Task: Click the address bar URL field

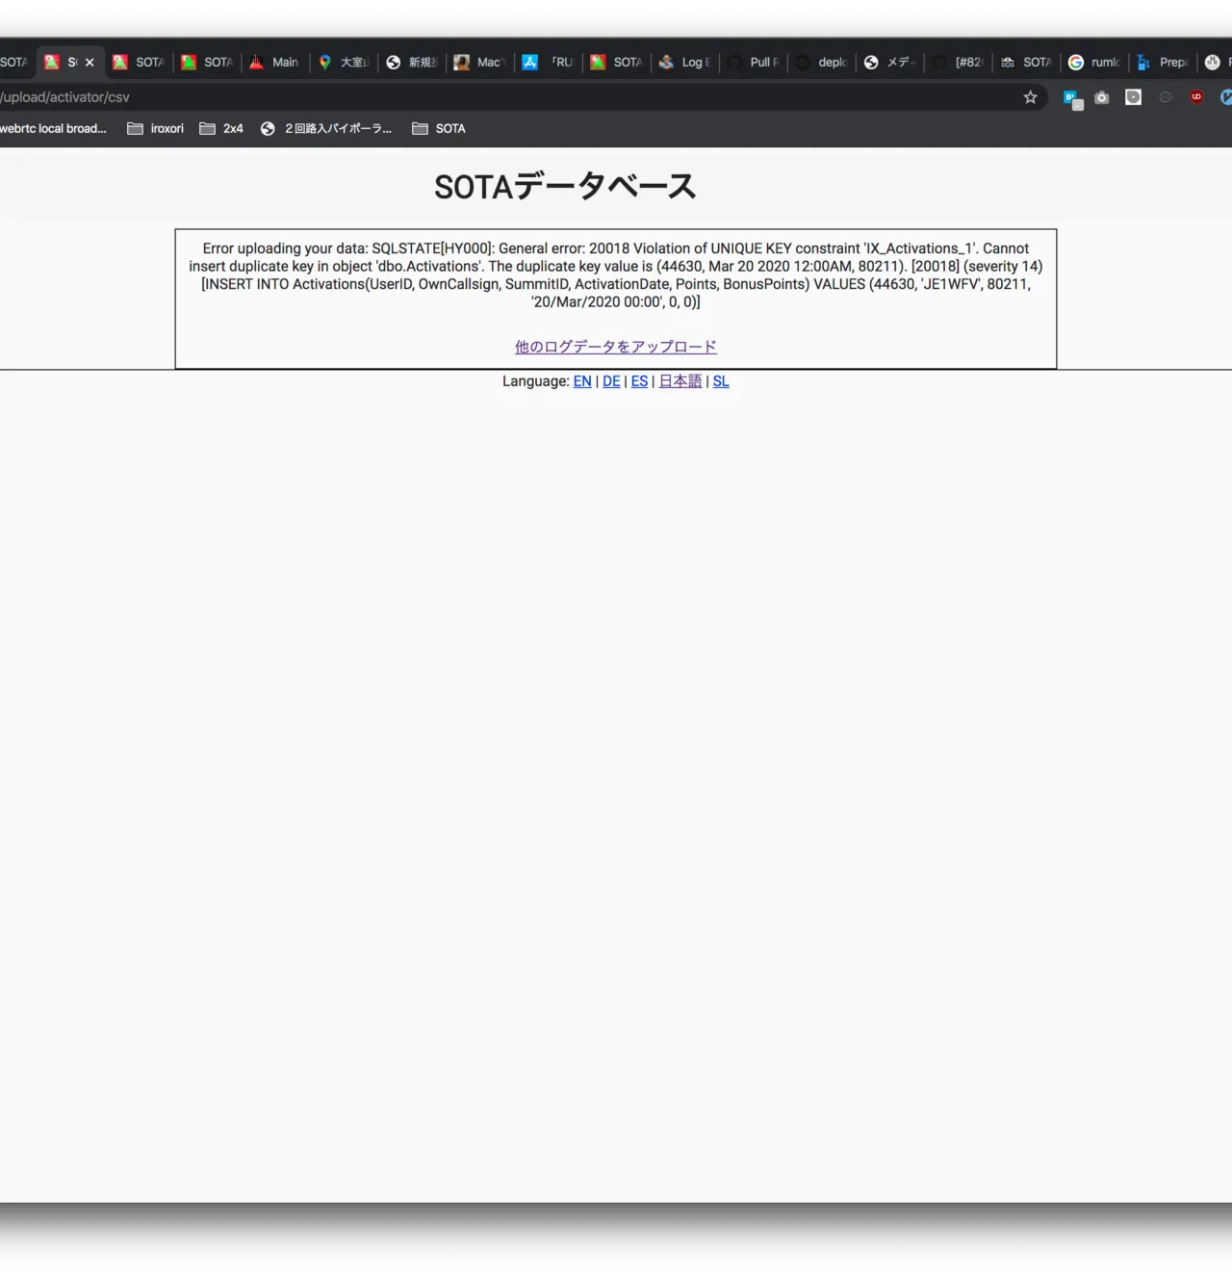Action: tap(481, 97)
